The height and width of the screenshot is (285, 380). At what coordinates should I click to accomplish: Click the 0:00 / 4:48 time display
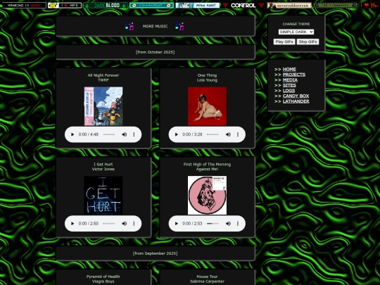pyautogui.click(x=89, y=134)
